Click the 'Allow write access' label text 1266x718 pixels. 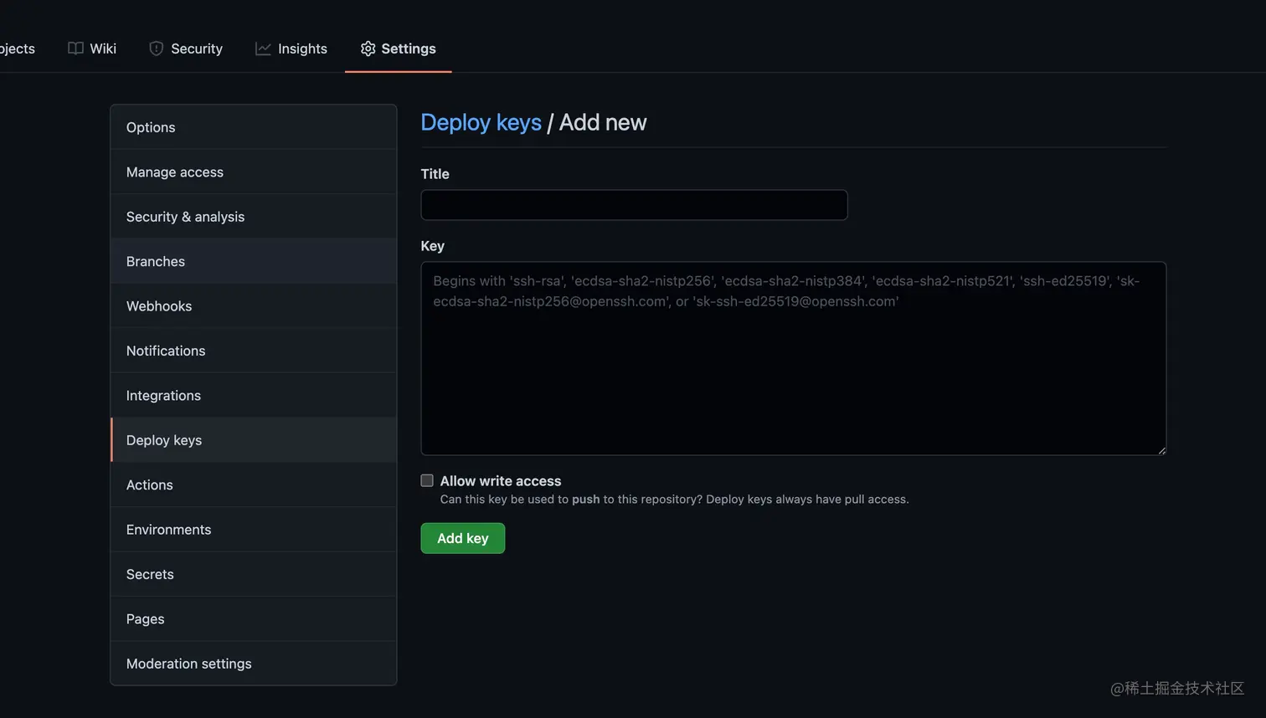coord(501,481)
